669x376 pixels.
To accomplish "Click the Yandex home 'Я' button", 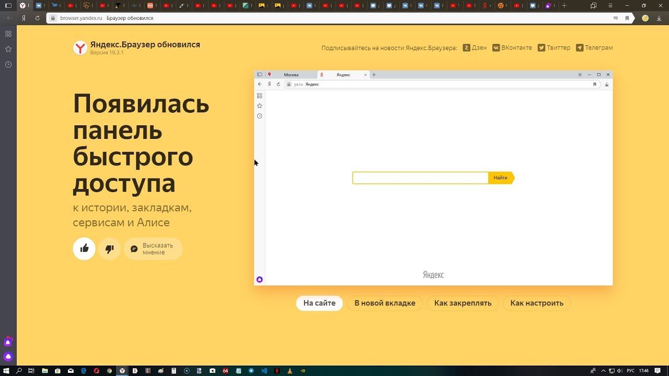I will 24,18.
